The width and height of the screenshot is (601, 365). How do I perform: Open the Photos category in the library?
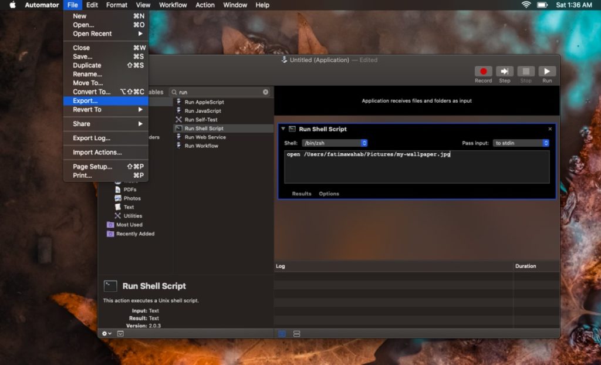point(130,198)
